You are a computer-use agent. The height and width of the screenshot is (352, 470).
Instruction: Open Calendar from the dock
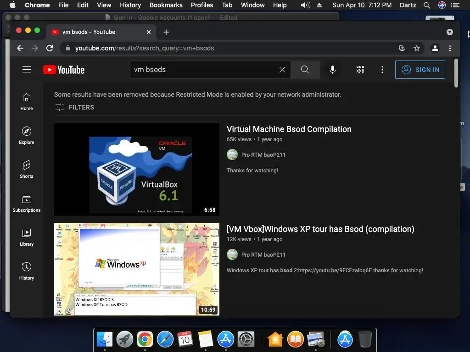185,340
